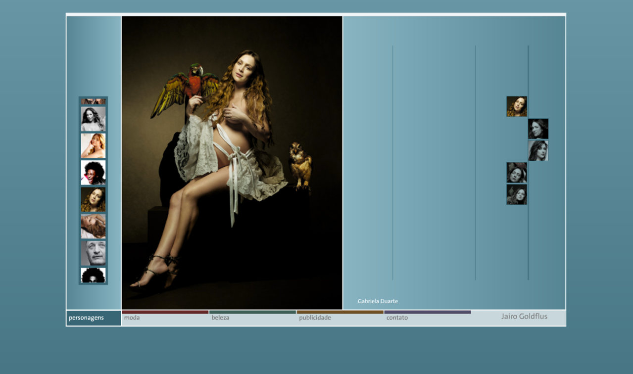The height and width of the screenshot is (374, 633).
Task: Select the black-and-white long-haired woman thumbnail in the left strip
Action: pyautogui.click(x=93, y=119)
